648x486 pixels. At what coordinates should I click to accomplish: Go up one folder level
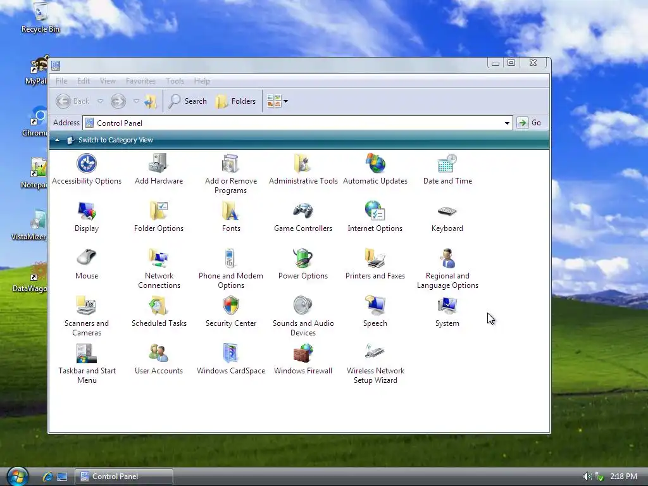pyautogui.click(x=151, y=101)
